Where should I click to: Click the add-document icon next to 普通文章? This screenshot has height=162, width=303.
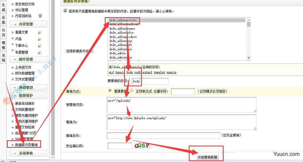tap(39, 32)
